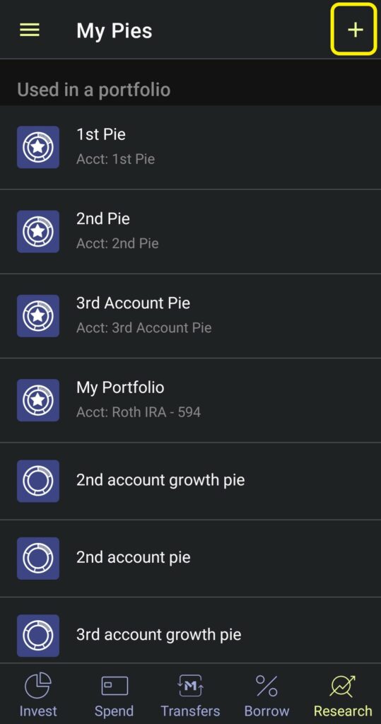Viewport: 381px width, 724px height.
Task: Tap the 3rd account growth pie icon
Action: click(38, 636)
